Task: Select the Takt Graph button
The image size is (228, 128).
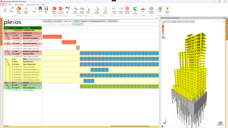Action: [77, 24]
